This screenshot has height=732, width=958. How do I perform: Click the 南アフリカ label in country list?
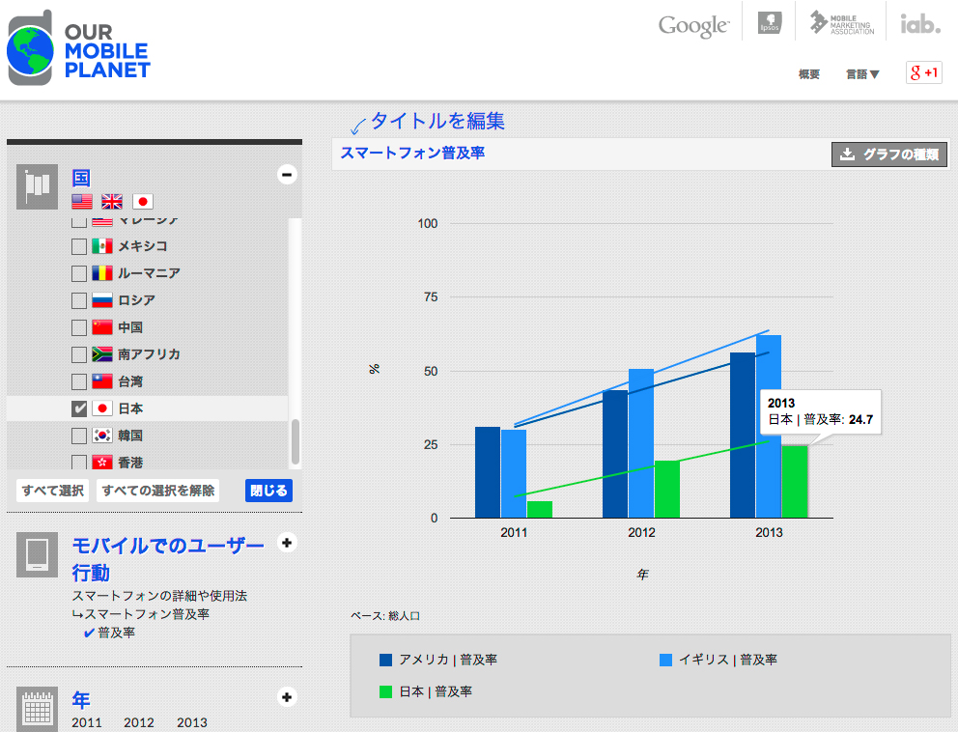click(x=149, y=354)
